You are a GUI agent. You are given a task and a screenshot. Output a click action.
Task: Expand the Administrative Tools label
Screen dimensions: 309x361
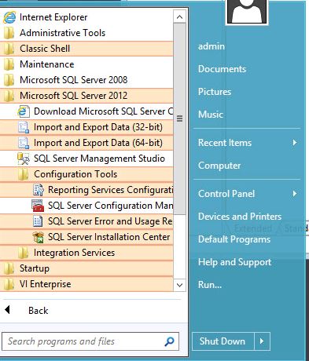click(x=63, y=33)
